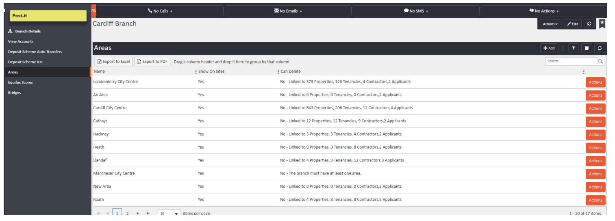Refresh the Cardiff Branch record

tap(589, 24)
